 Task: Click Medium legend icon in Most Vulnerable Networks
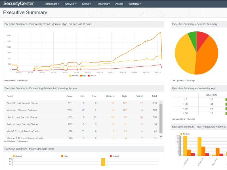[x=181, y=134]
